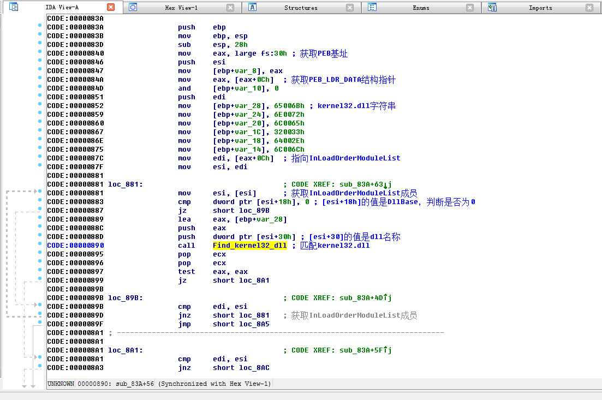
Task: Select the IDA View-A tab
Action: [x=62, y=7]
